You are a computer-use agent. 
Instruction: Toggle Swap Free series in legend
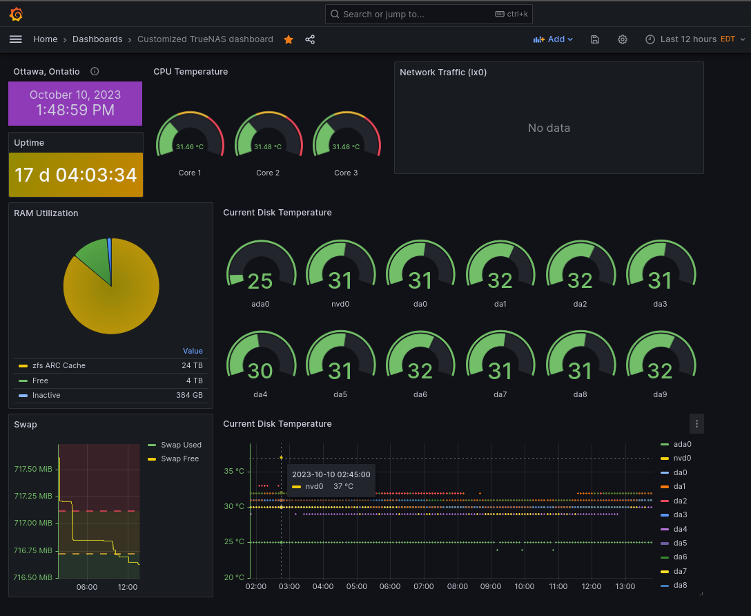(x=179, y=459)
